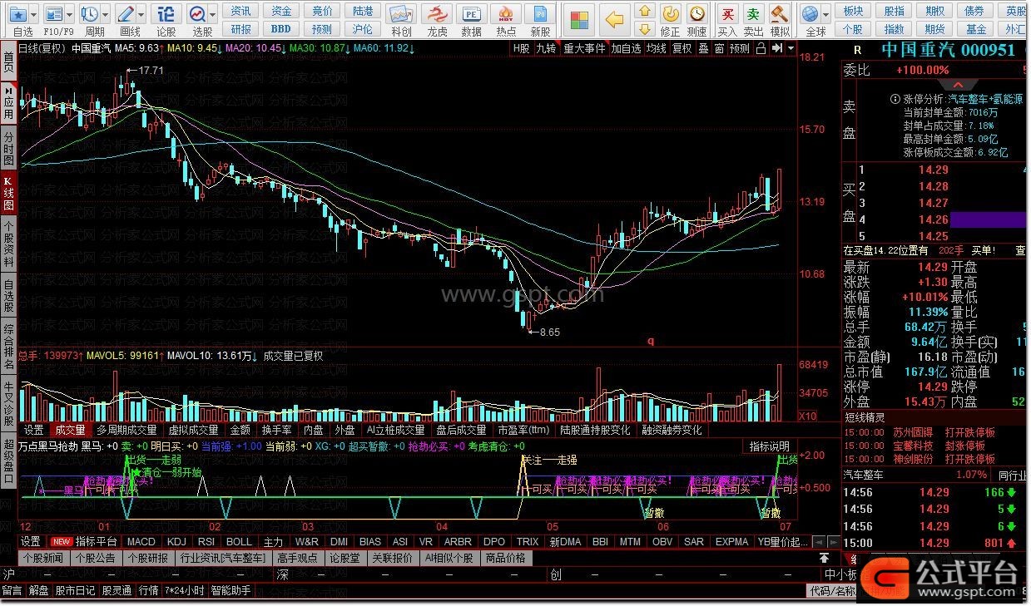Screen dimensions: 1031x606
Task: Click the BBD toolbar button
Action: pyautogui.click(x=280, y=28)
